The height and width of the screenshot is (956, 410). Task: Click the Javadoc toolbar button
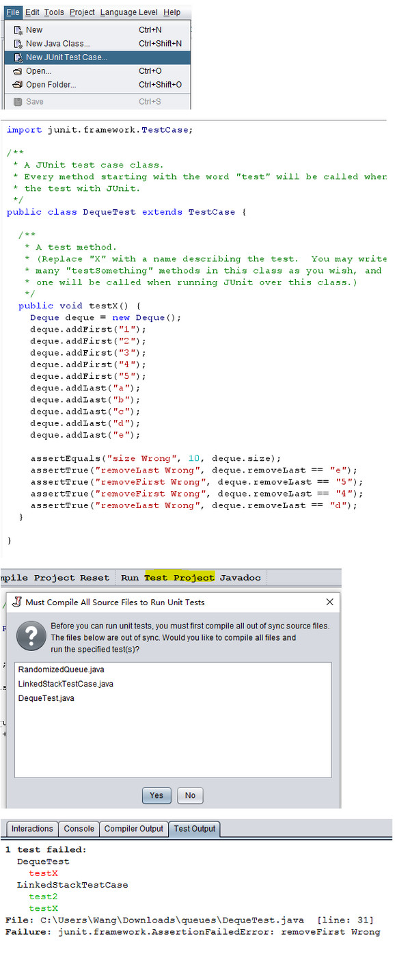240,577
